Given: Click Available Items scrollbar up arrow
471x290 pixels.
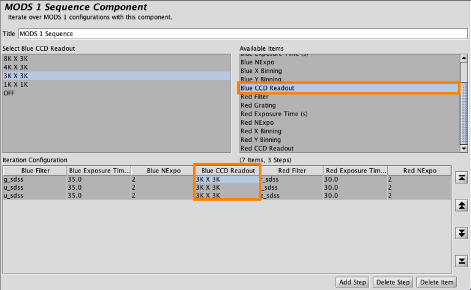Looking at the screenshot, I should tap(464, 58).
